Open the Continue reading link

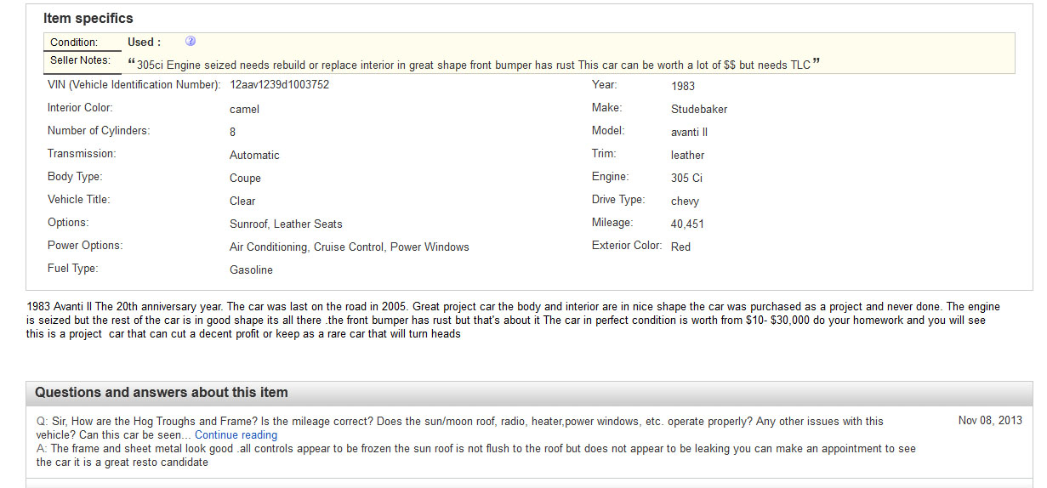coord(236,435)
